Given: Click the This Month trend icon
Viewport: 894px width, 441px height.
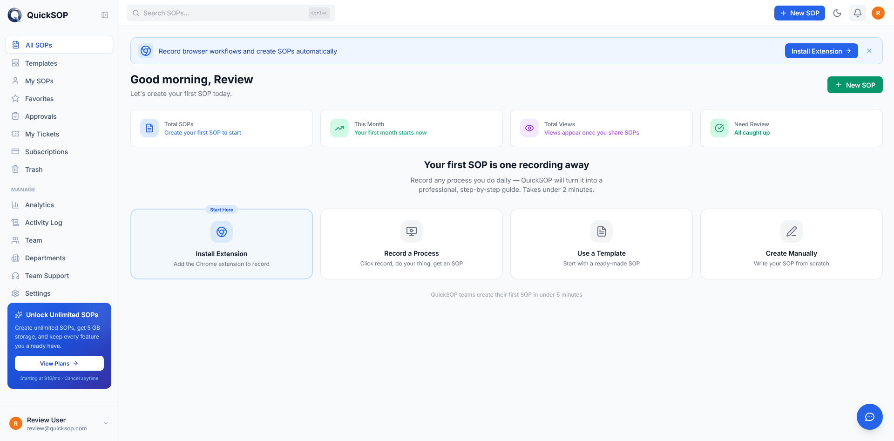Looking at the screenshot, I should click(339, 128).
